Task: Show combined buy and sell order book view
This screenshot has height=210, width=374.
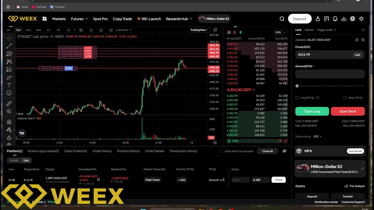Action: pos(229,32)
